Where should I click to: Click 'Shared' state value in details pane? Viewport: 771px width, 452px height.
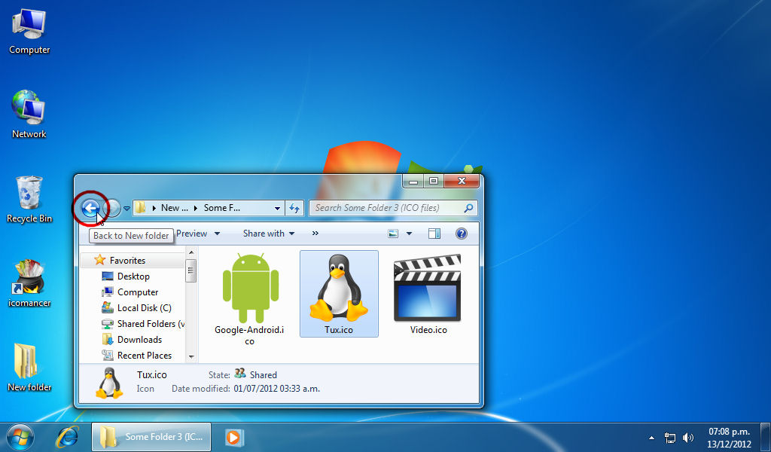point(263,374)
